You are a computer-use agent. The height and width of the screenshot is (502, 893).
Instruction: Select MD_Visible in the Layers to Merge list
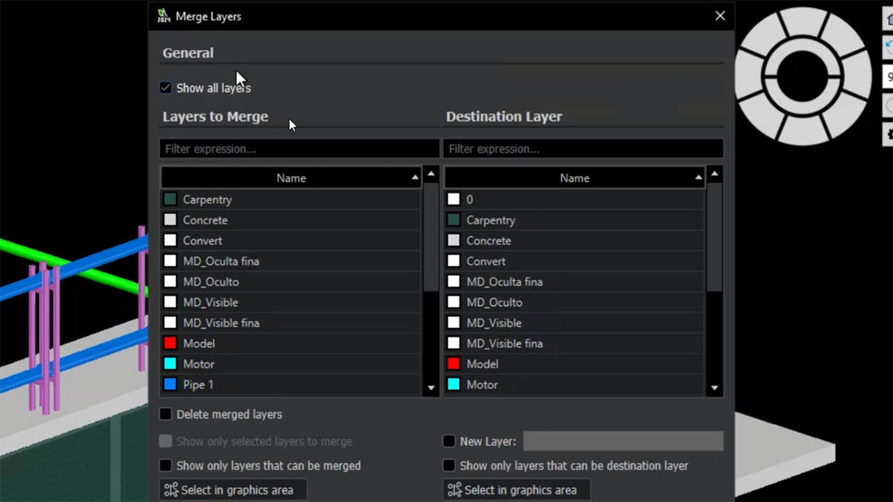[291, 302]
